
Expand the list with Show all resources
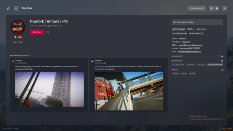point(215,64)
